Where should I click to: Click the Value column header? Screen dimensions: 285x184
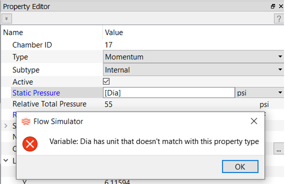114,33
